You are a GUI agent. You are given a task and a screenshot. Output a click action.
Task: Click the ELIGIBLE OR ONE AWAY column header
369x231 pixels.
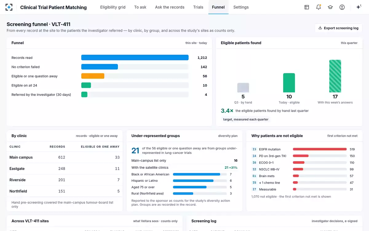tap(100, 147)
